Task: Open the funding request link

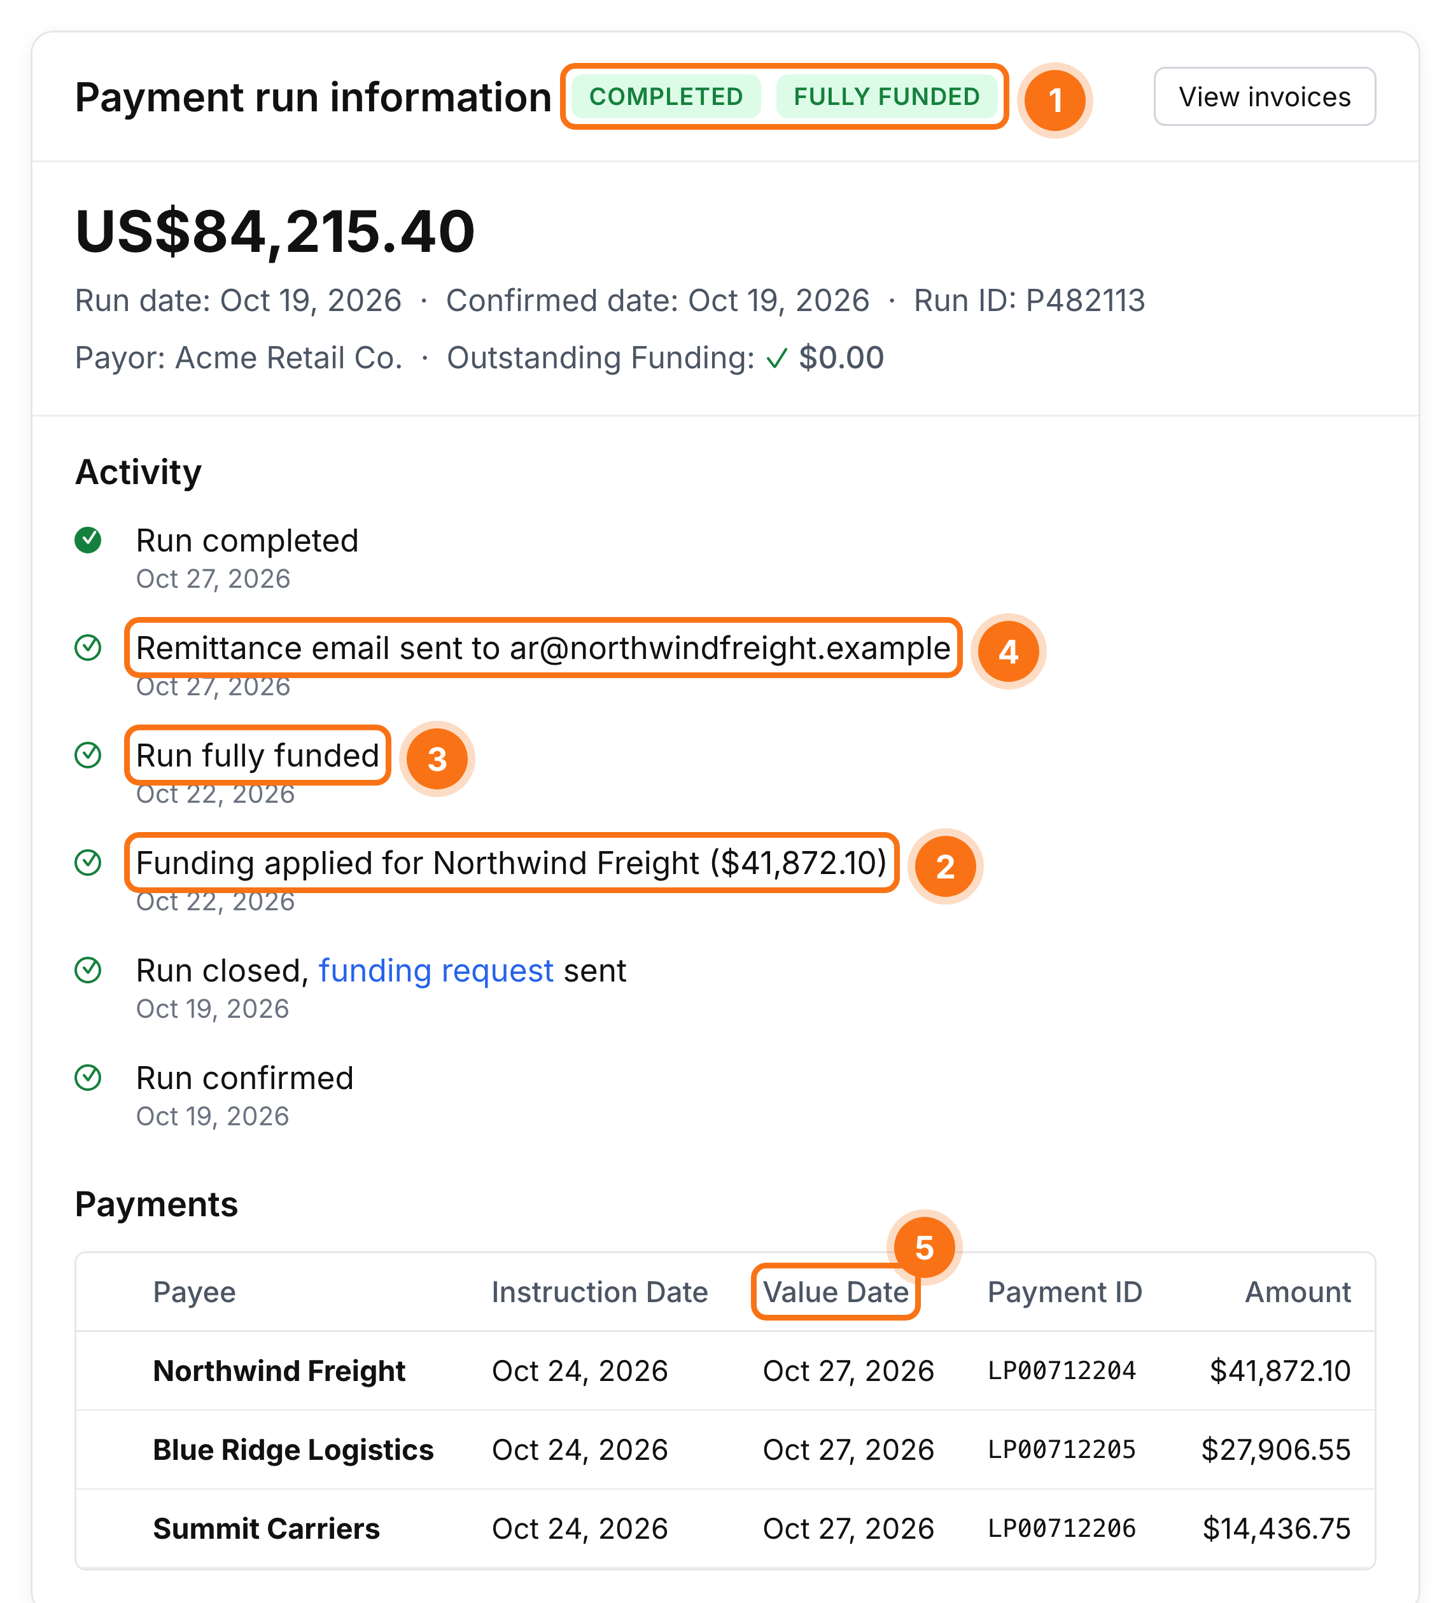Action: 436,971
